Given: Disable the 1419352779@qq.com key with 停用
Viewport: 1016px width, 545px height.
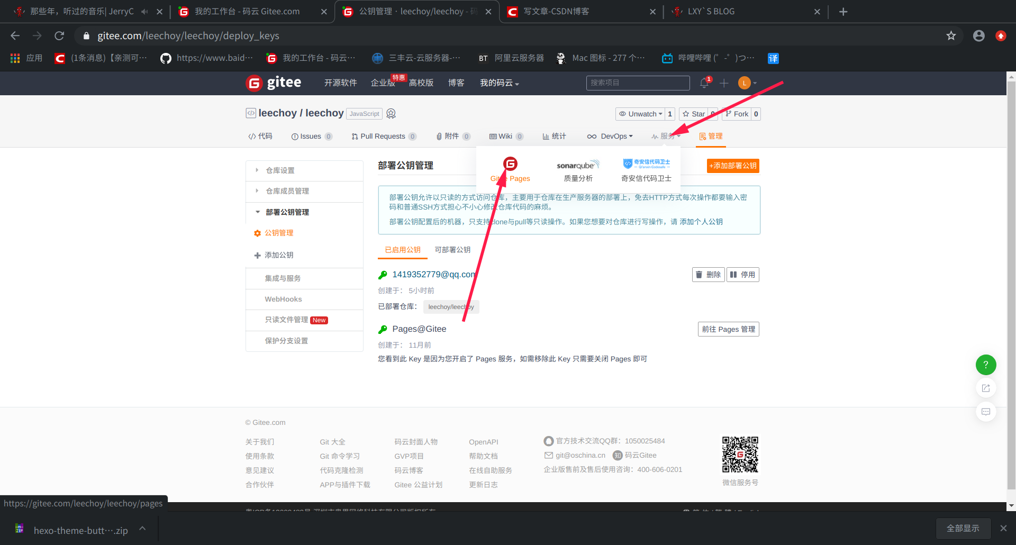Looking at the screenshot, I should 742,275.
